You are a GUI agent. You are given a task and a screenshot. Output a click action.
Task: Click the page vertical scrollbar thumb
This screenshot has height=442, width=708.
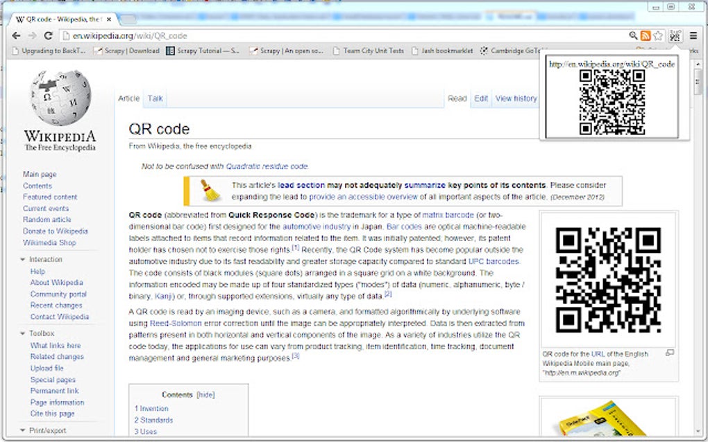698,82
